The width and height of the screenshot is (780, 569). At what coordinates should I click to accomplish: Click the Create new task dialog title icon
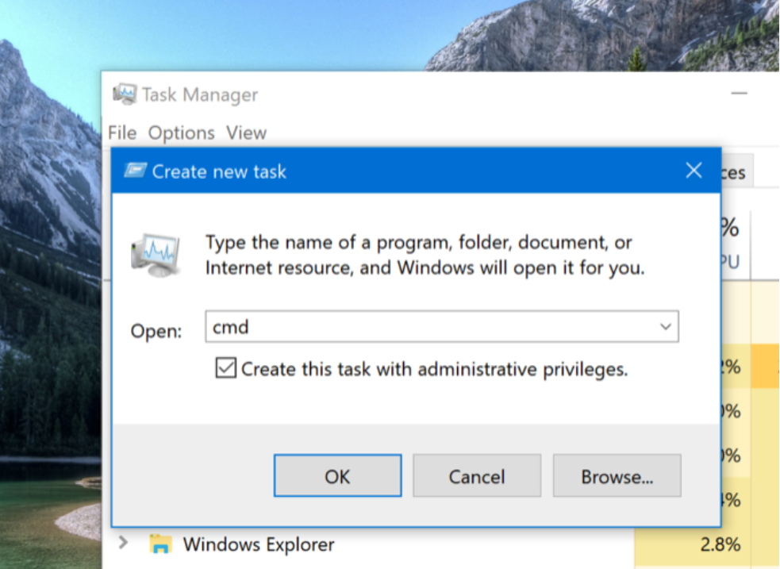[x=135, y=171]
